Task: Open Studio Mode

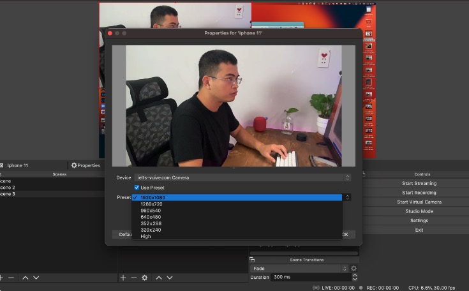Action: click(419, 211)
